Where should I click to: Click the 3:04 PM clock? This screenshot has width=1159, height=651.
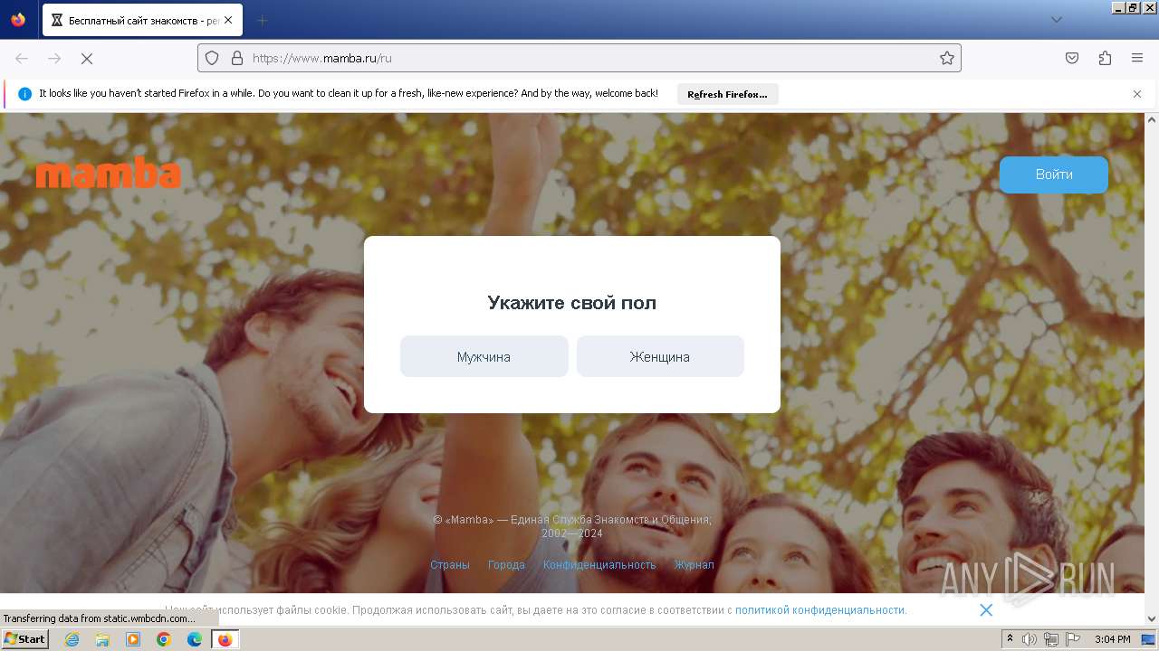pos(1112,639)
